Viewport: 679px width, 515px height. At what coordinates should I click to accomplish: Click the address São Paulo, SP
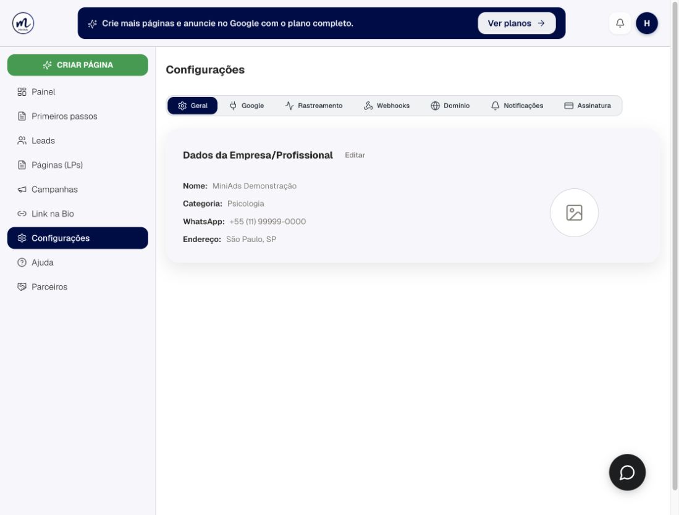251,240
